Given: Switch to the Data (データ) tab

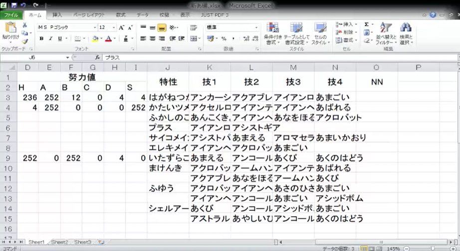Looking at the screenshot, I should [x=142, y=14].
